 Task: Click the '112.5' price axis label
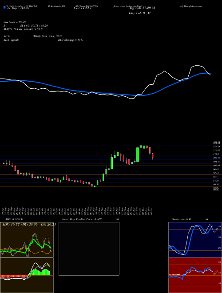pos(216,154)
